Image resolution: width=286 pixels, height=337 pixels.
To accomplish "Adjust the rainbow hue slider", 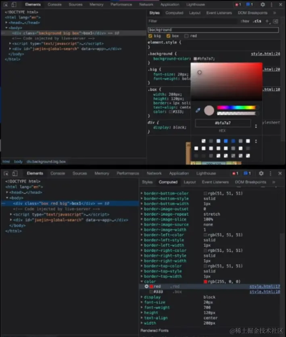I will click(x=236, y=107).
